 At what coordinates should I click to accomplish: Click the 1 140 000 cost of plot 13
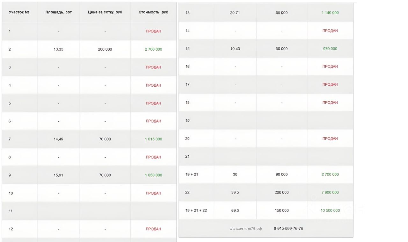coord(330,13)
